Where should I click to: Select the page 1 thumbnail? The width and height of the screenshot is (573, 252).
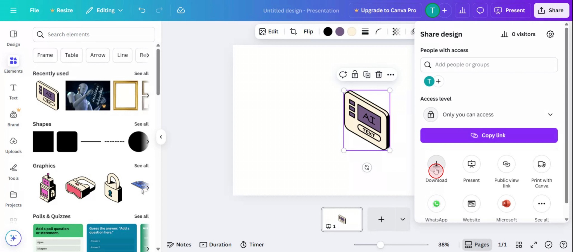click(342, 219)
